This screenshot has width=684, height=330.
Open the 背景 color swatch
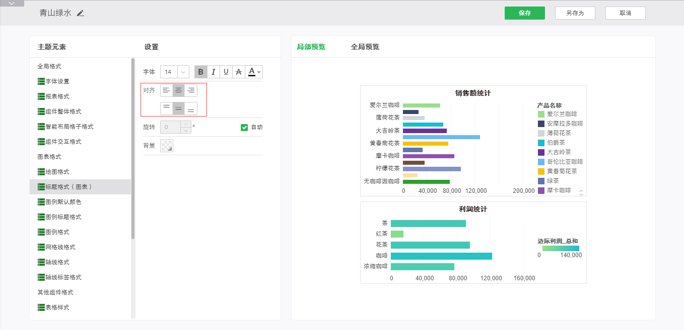167,146
